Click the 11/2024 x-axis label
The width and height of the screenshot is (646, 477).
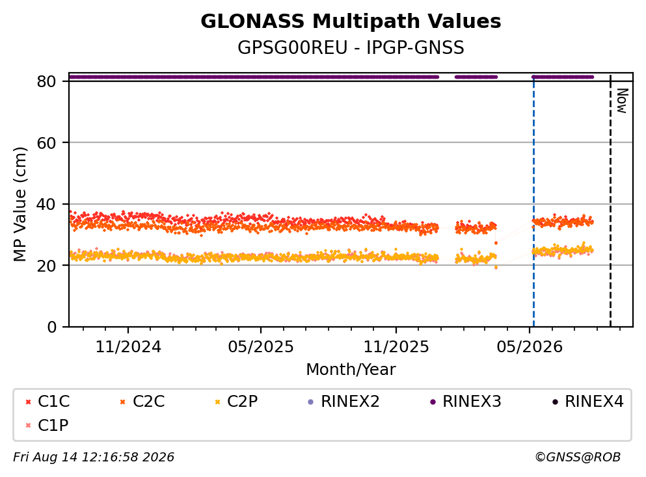pos(128,347)
